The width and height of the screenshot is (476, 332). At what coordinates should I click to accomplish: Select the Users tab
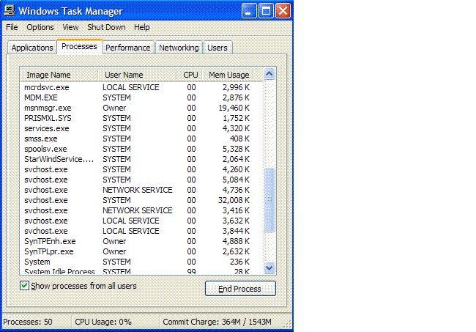[217, 48]
